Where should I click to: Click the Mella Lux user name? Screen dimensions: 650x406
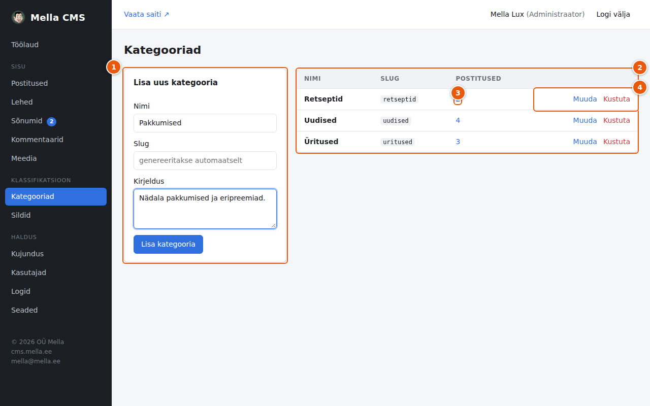coord(507,14)
